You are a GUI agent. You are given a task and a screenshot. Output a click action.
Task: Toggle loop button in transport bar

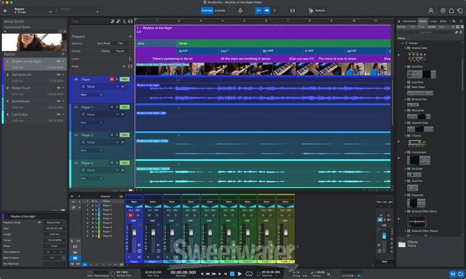coord(249,273)
